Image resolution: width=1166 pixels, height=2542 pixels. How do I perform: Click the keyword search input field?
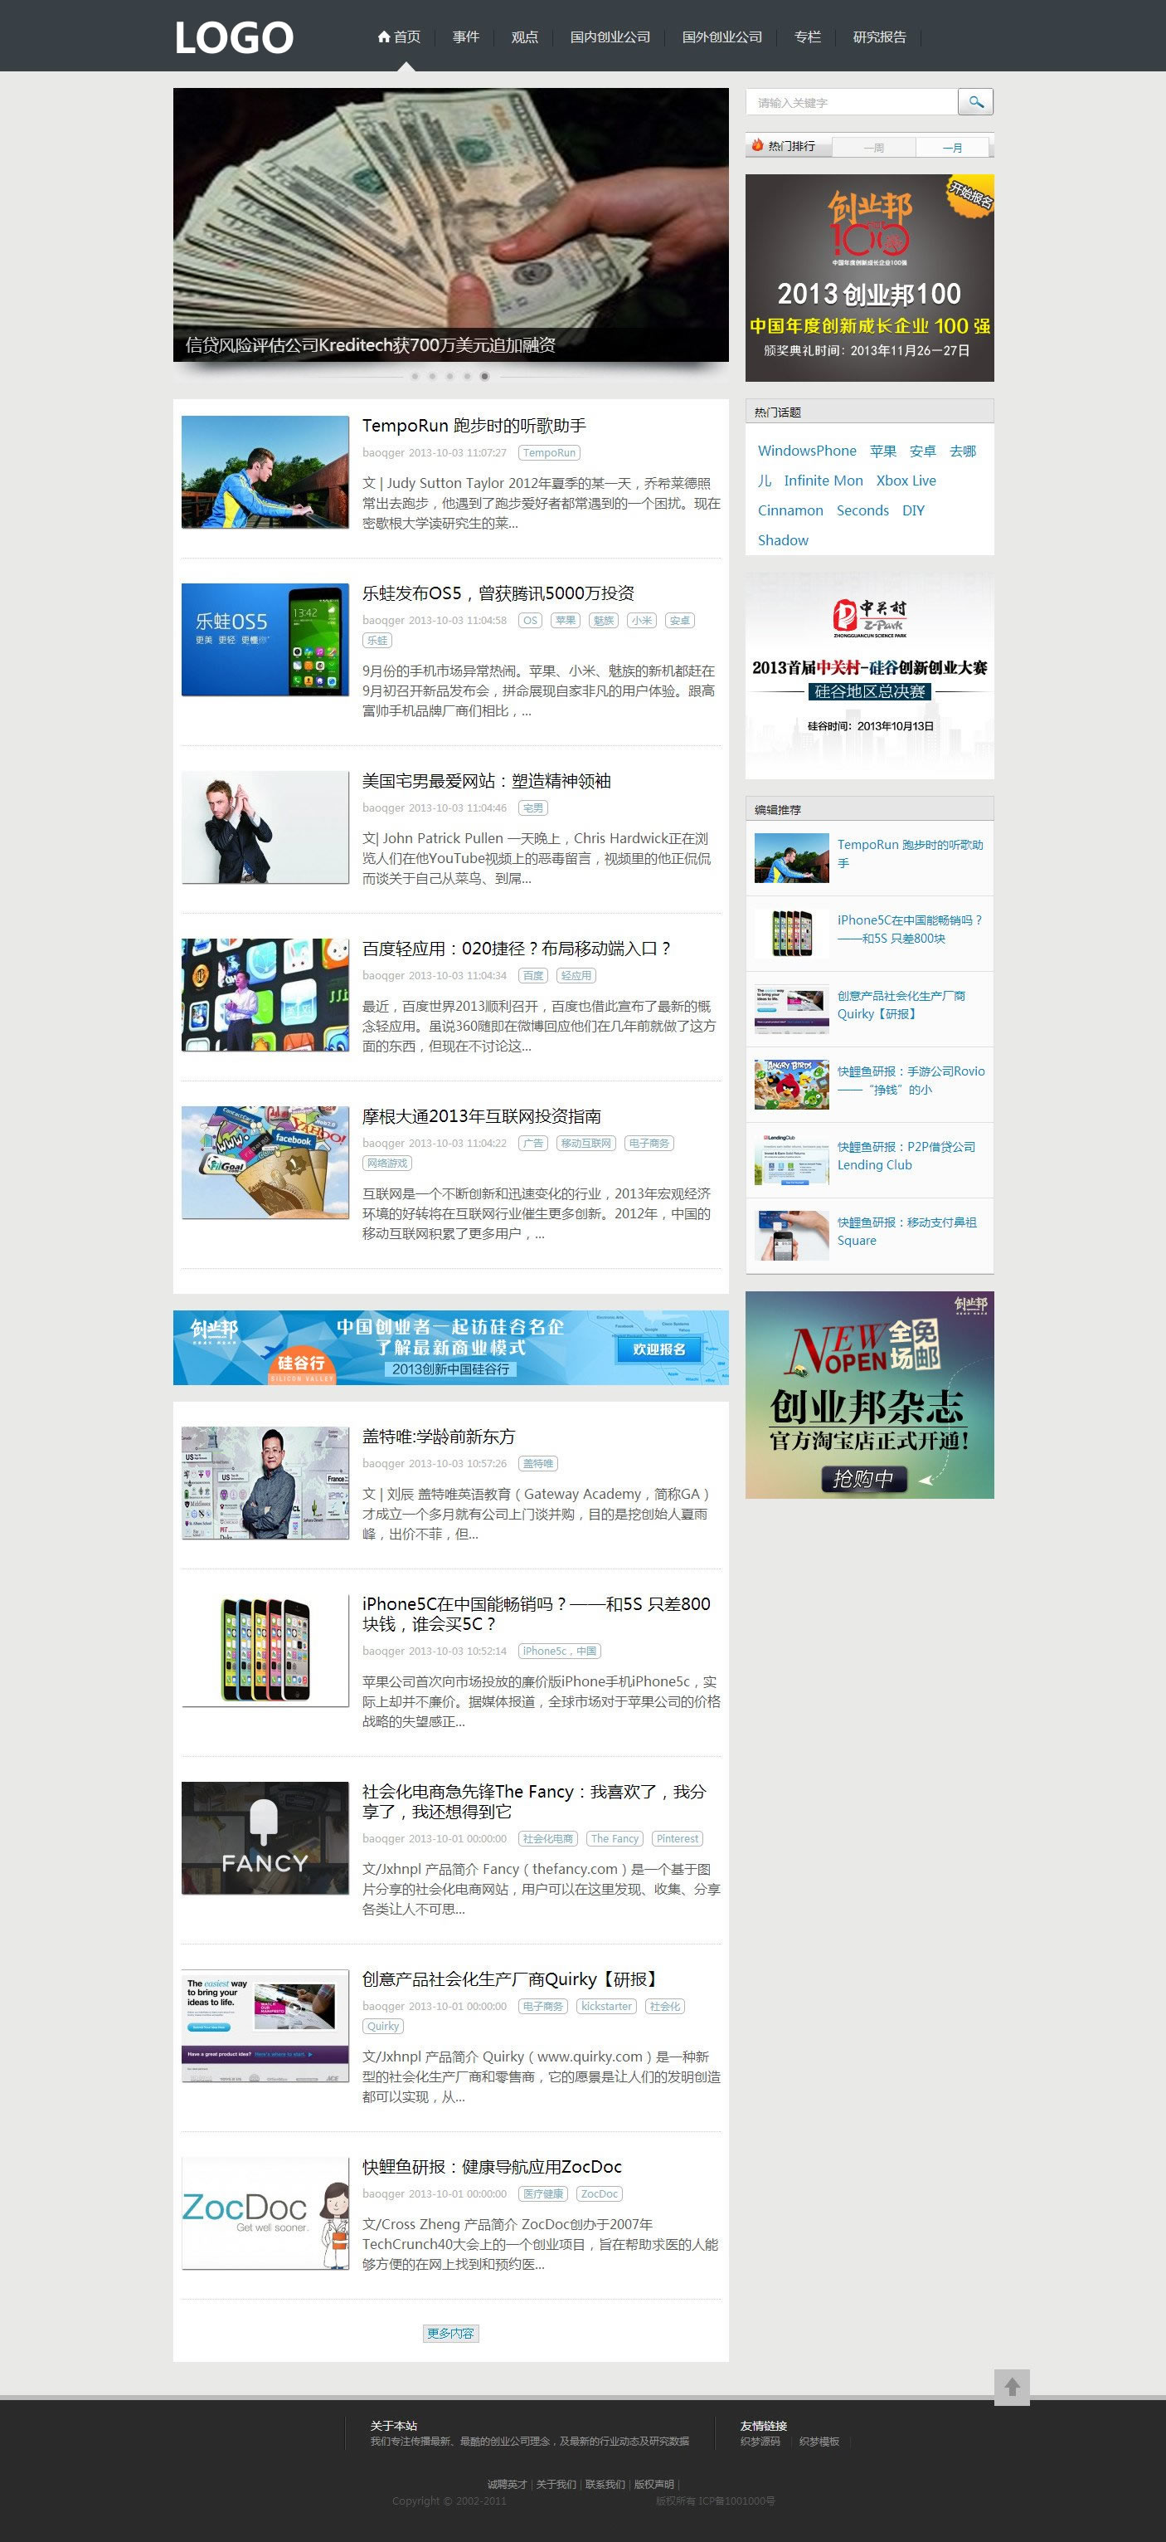click(x=852, y=101)
